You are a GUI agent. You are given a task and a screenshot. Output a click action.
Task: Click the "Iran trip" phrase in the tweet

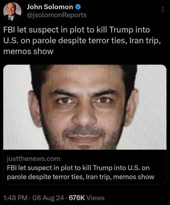pyautogui.click(x=145, y=41)
